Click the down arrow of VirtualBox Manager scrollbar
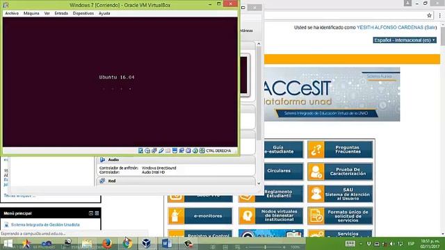The image size is (445, 250). (259, 183)
